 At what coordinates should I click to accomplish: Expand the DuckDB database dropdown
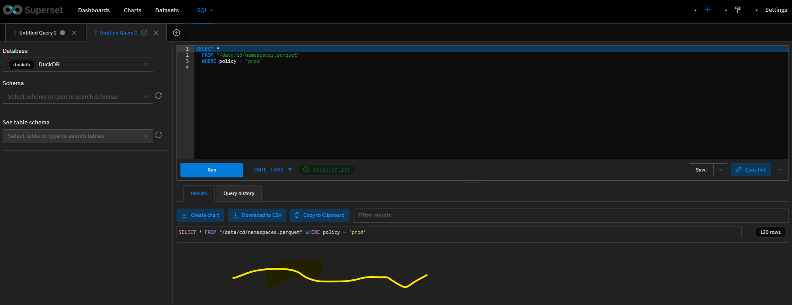(x=146, y=65)
